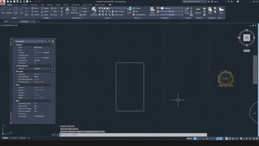Toggle ortho mode in status bar
The width and height of the screenshot is (259, 146).
pos(204,139)
